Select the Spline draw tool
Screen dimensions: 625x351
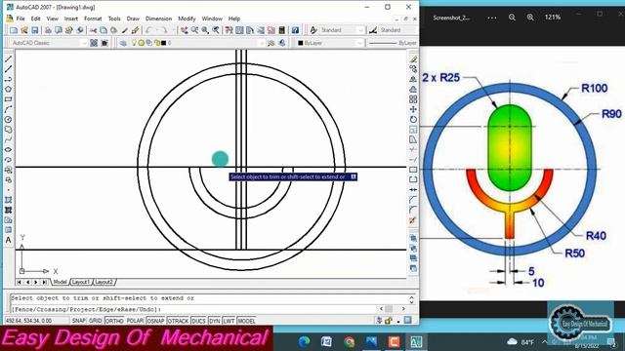pyautogui.click(x=8, y=139)
